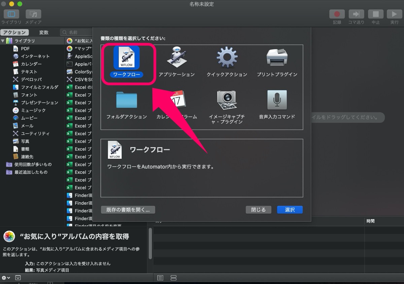Select Utilities (ユーティリティ) category in sidebar
Screen dimensions: 404x284
(x=35, y=133)
